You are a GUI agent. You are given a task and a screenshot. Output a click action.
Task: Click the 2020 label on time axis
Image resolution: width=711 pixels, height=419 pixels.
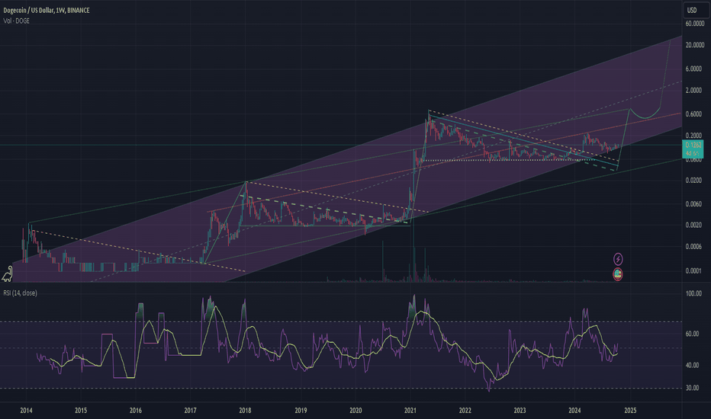355,411
